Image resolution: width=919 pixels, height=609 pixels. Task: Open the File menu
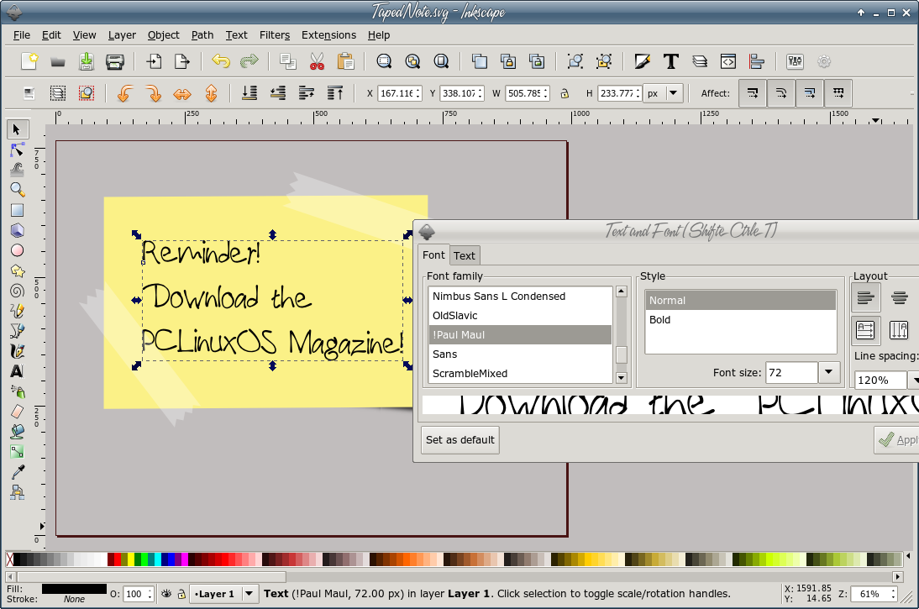[22, 35]
